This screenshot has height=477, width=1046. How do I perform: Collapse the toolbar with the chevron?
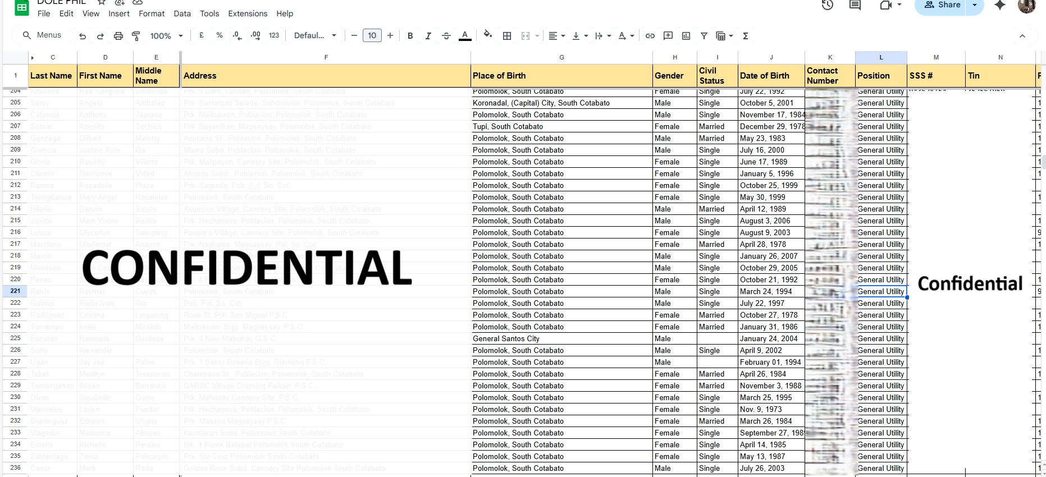point(1022,36)
